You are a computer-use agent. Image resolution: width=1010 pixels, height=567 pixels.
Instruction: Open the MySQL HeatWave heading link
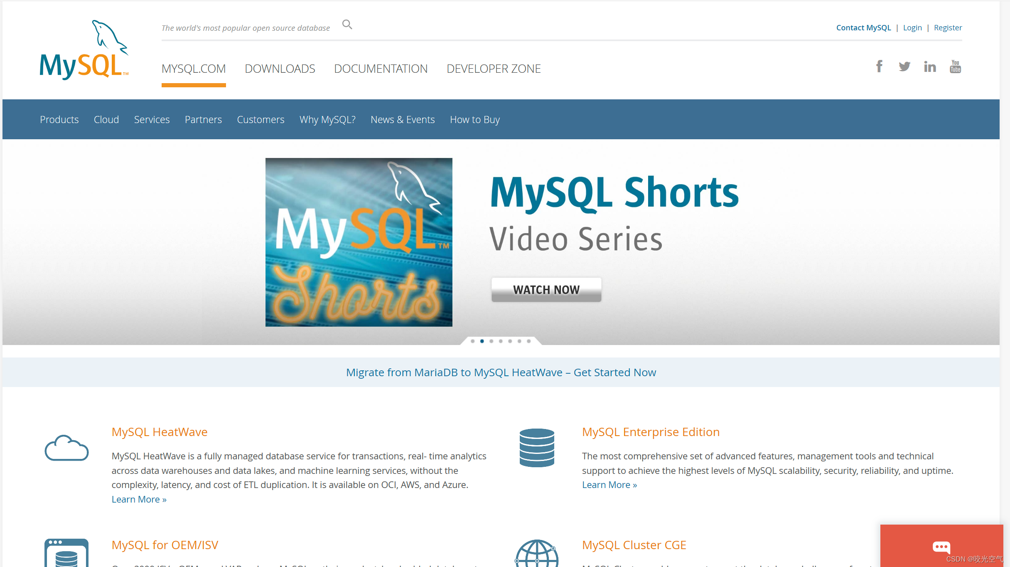[160, 432]
